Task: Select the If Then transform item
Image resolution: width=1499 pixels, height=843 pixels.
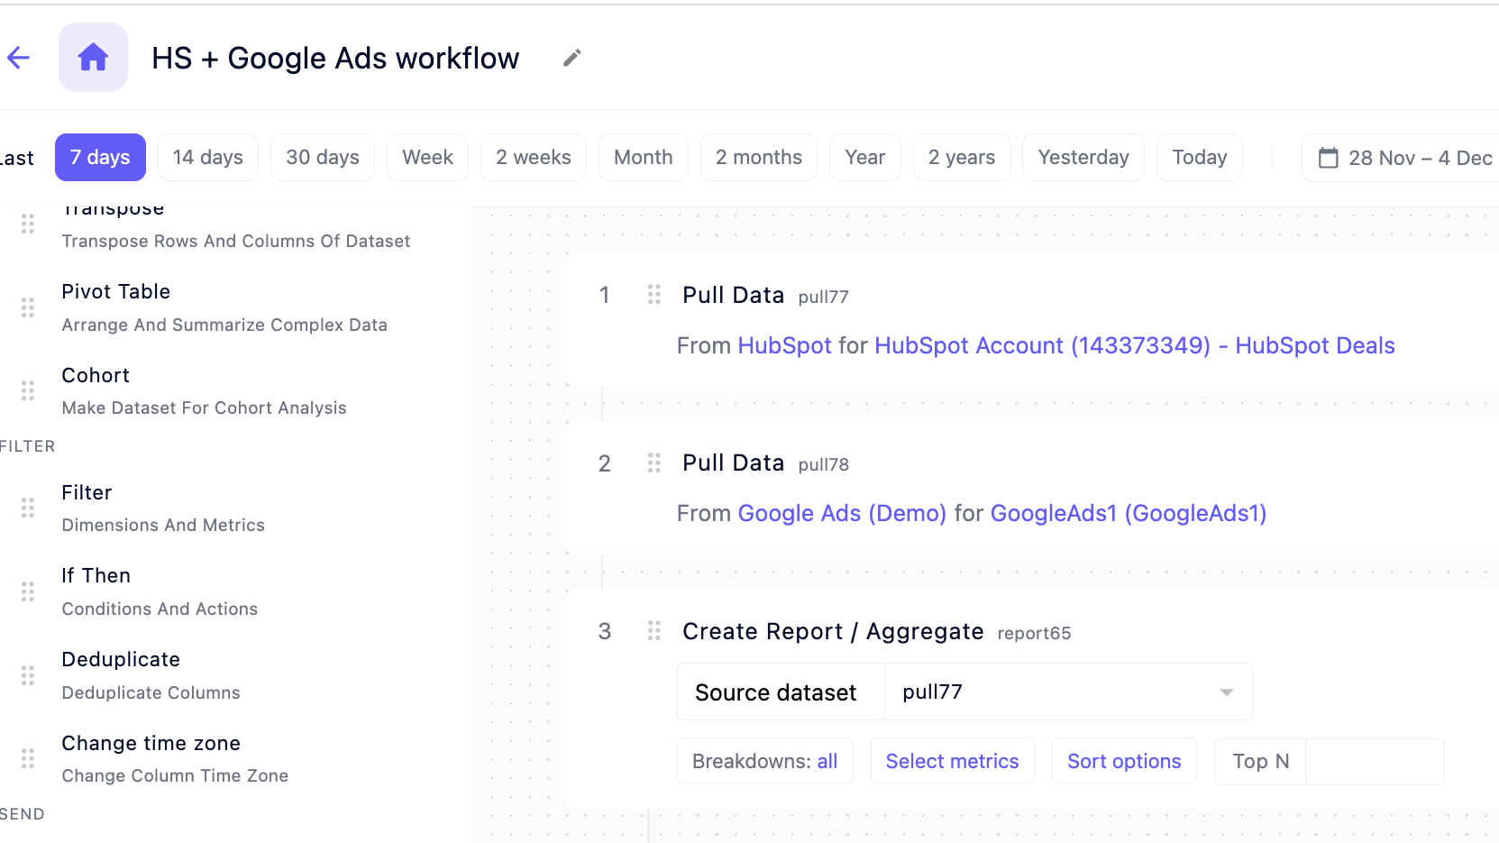Action: (x=96, y=576)
